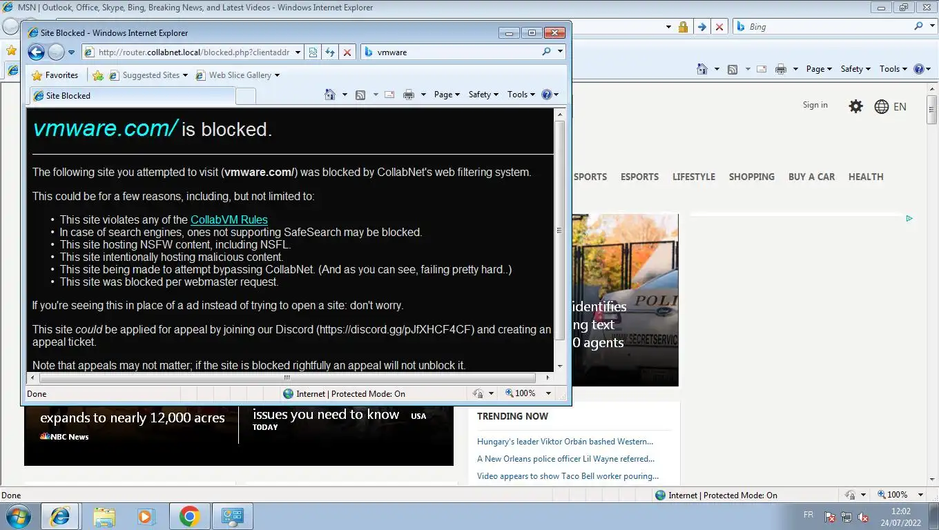This screenshot has width=939, height=530.
Task: Refresh the Site Blocked page
Action: pos(330,52)
